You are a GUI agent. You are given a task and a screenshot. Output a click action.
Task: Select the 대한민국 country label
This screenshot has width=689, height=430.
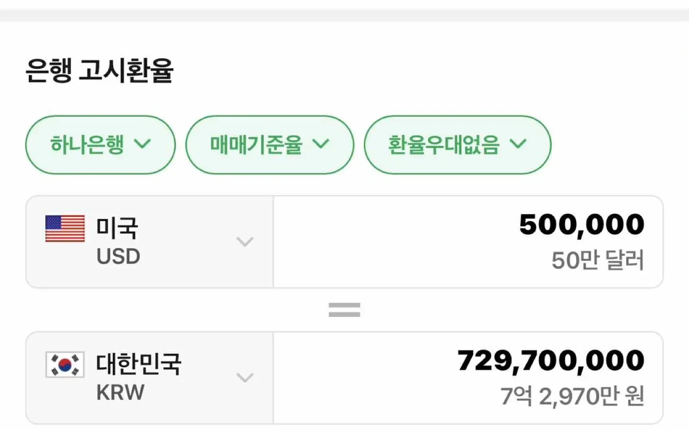139,364
